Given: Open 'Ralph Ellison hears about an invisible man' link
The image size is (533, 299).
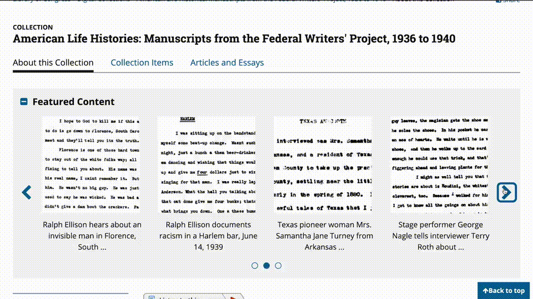Looking at the screenshot, I should point(92,236).
